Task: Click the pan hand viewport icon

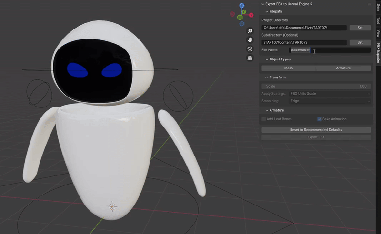Action: coord(250,40)
